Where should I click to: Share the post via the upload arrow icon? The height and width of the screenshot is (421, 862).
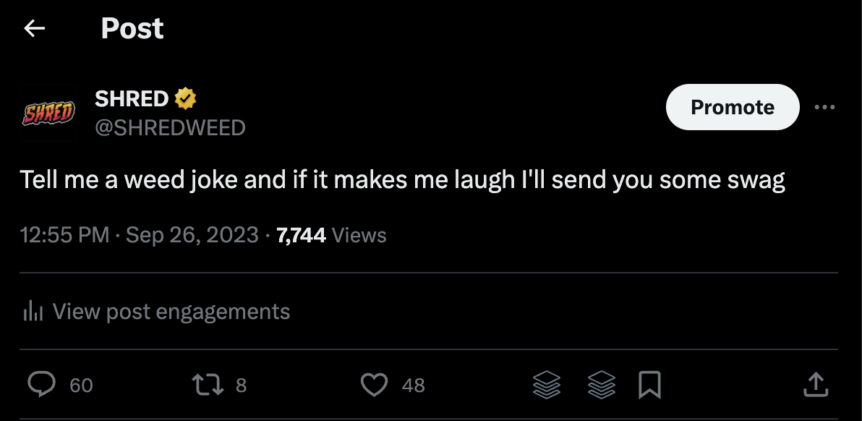tap(816, 385)
